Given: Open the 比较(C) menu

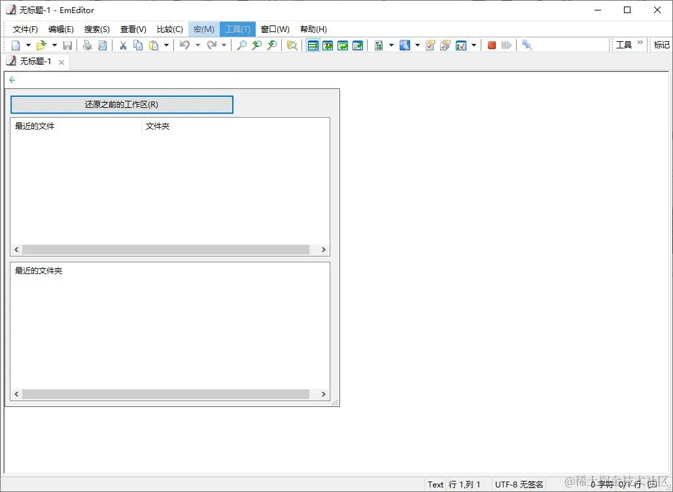Looking at the screenshot, I should click(169, 29).
